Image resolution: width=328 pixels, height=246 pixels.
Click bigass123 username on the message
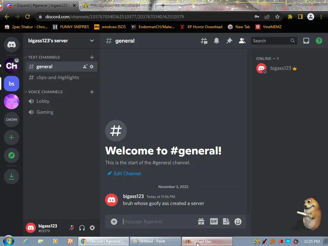pos(134,196)
